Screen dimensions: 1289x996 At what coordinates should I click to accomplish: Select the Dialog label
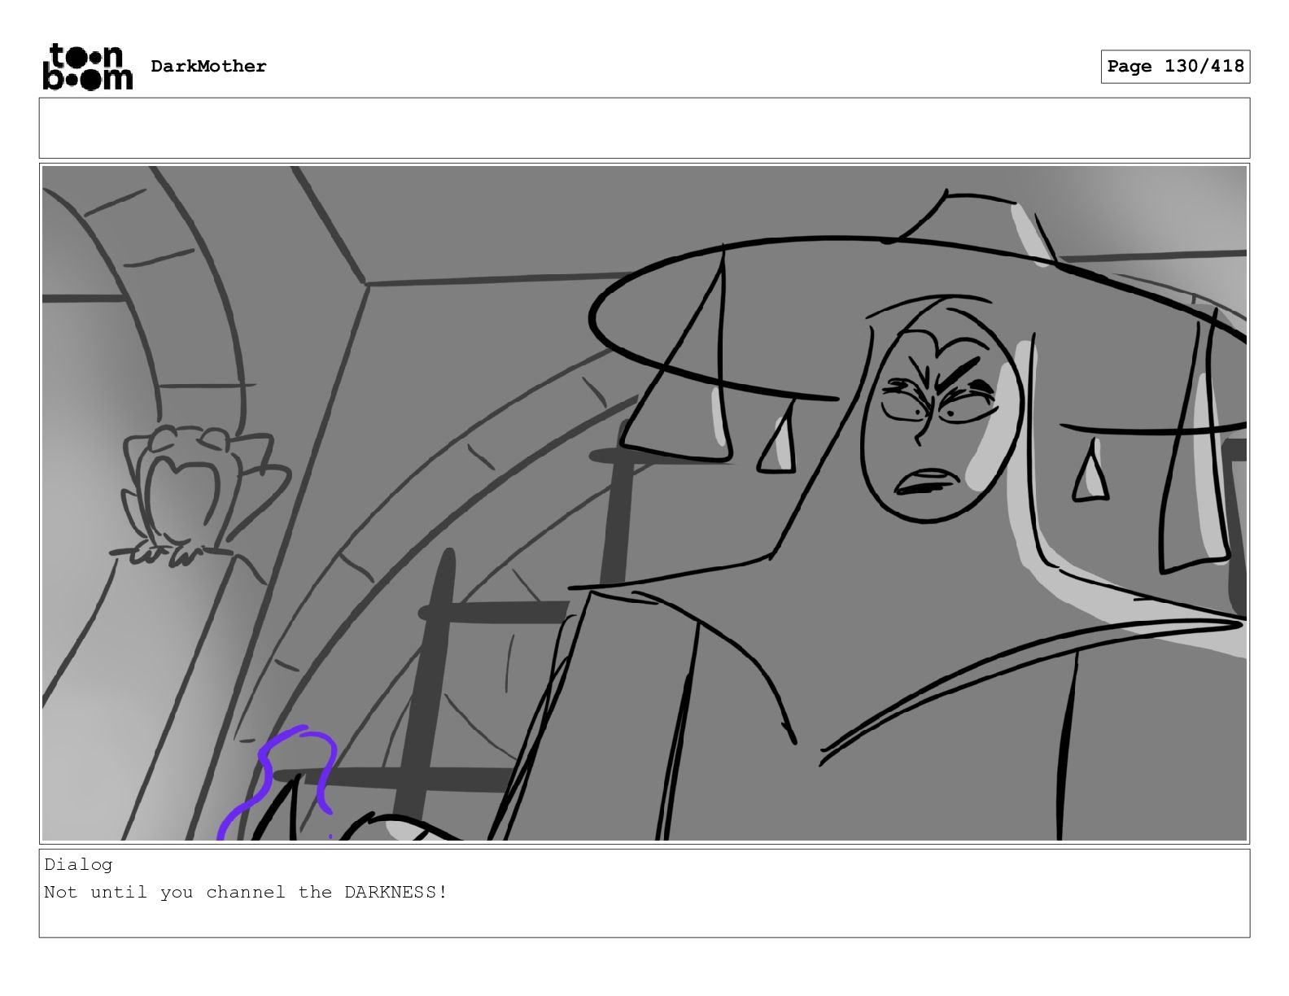pos(78,864)
